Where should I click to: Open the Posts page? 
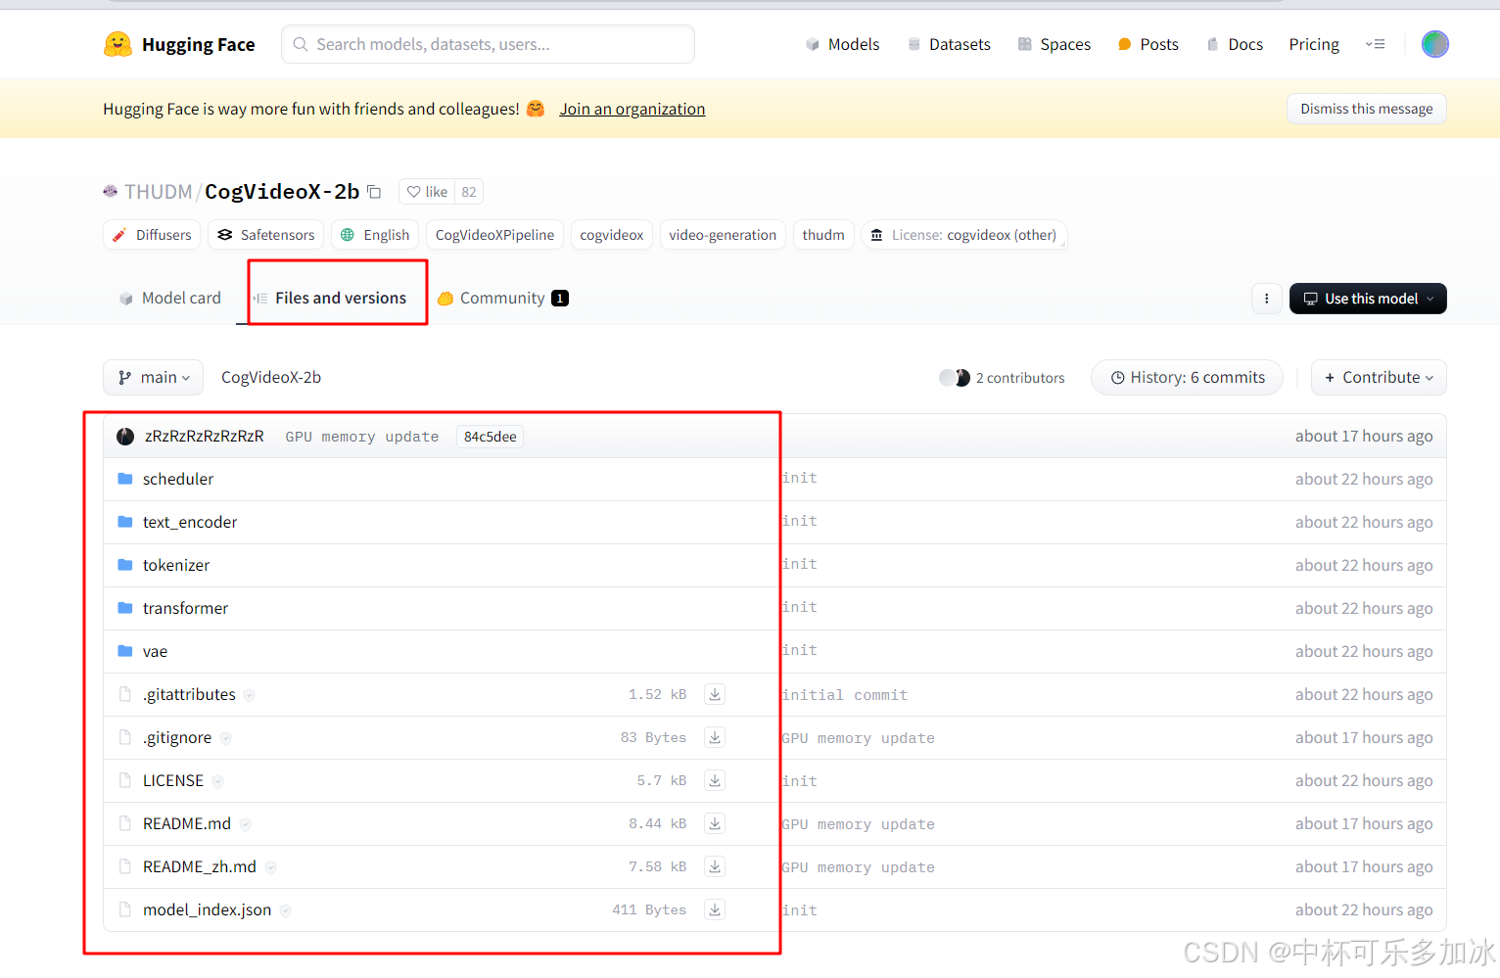[1148, 44]
